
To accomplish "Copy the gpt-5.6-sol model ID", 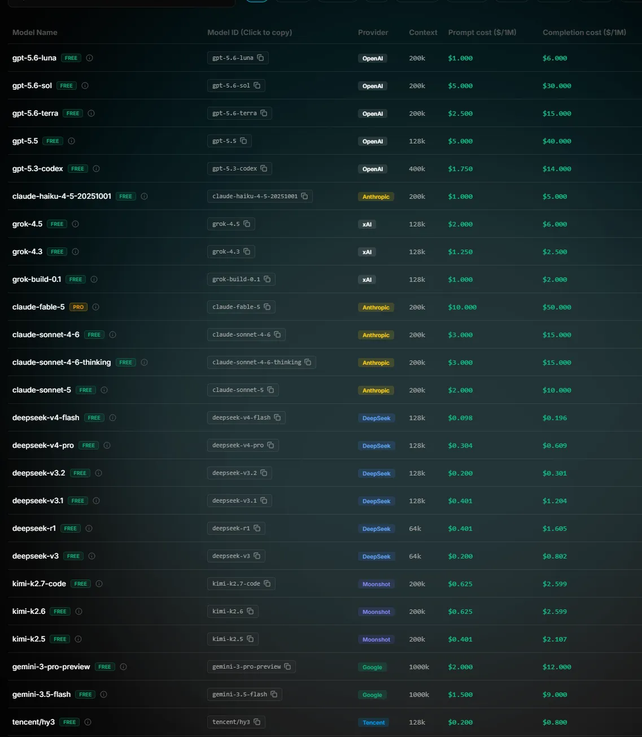I will click(236, 86).
